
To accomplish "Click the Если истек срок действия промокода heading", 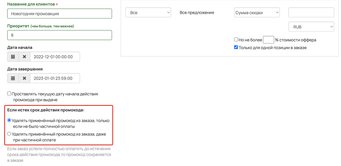I will tap(46, 110).
